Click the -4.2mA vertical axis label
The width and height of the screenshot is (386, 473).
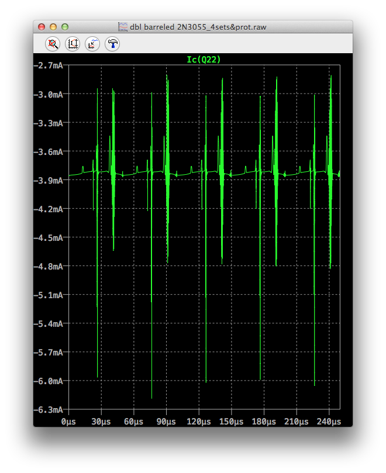(x=49, y=209)
